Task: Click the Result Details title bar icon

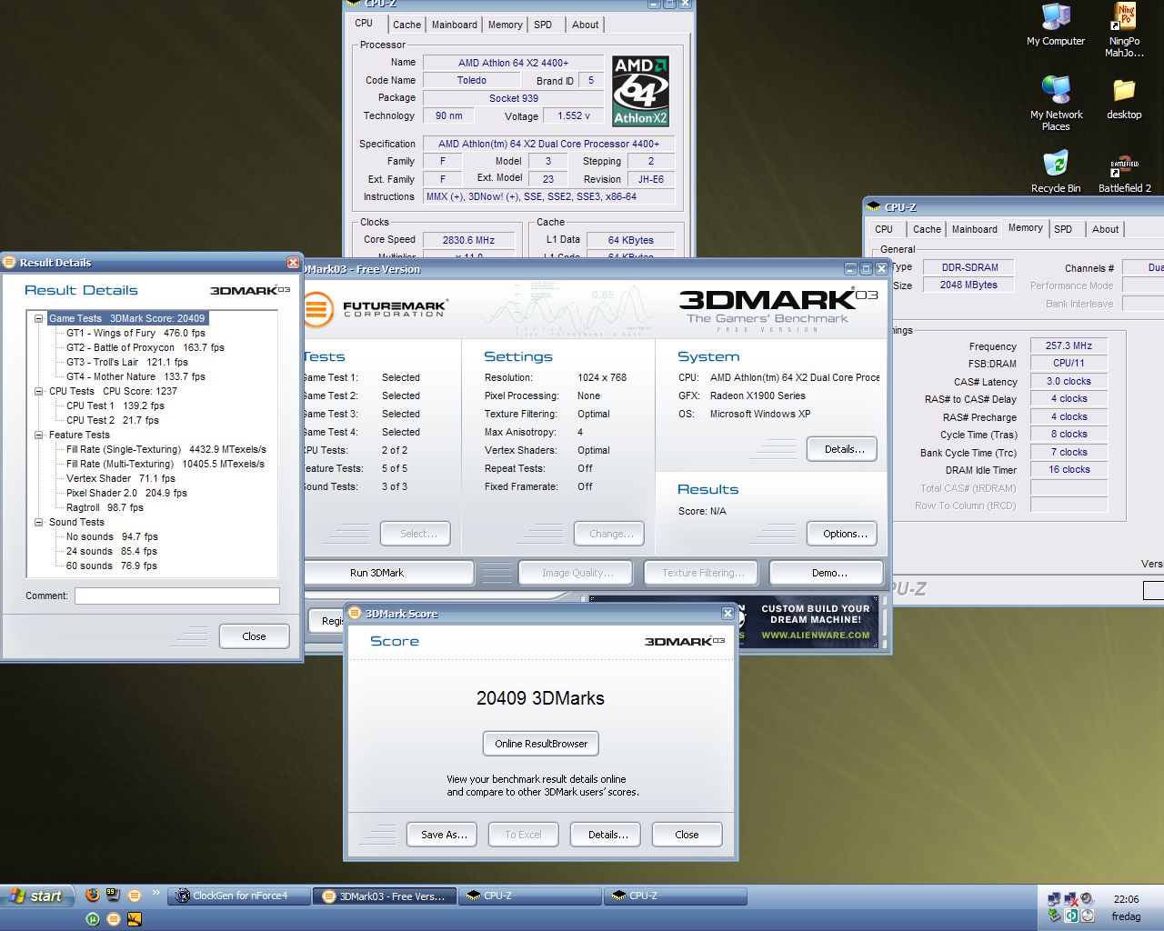Action: pyautogui.click(x=10, y=262)
